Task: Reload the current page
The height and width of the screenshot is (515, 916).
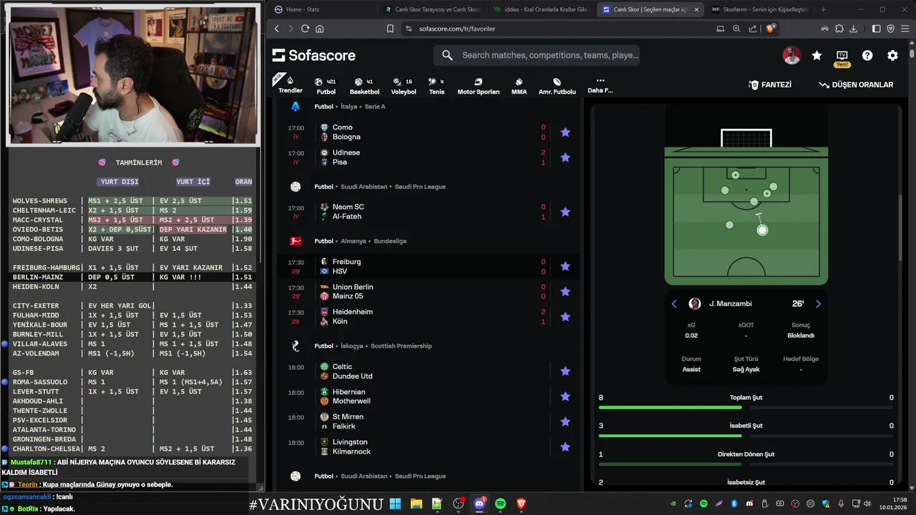Action: pos(305,29)
